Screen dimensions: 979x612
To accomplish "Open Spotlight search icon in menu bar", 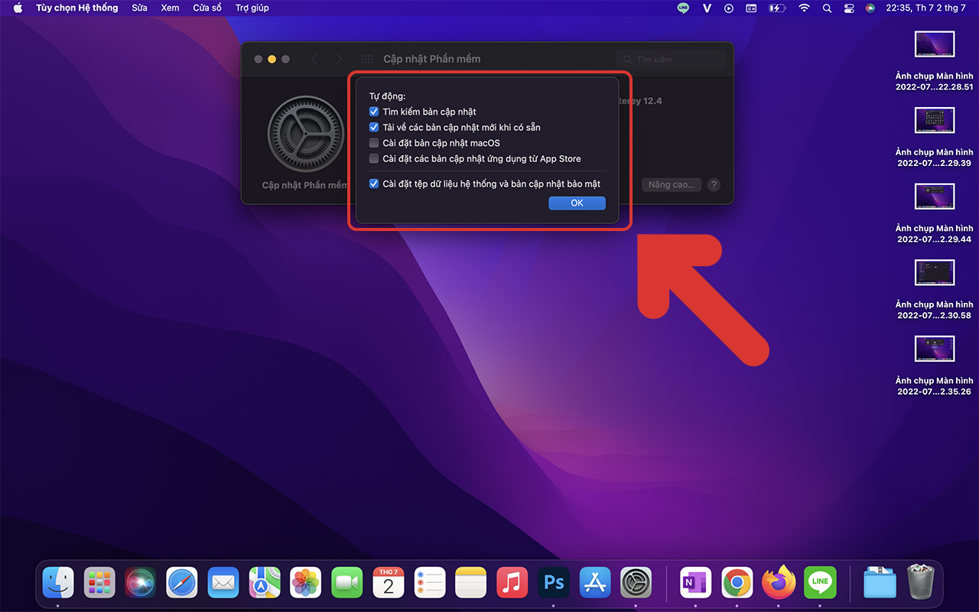I will 827,8.
